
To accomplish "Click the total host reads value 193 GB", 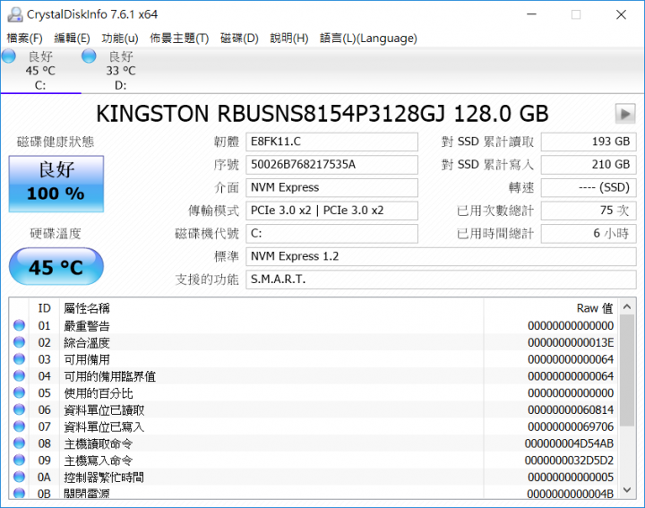I will (589, 142).
